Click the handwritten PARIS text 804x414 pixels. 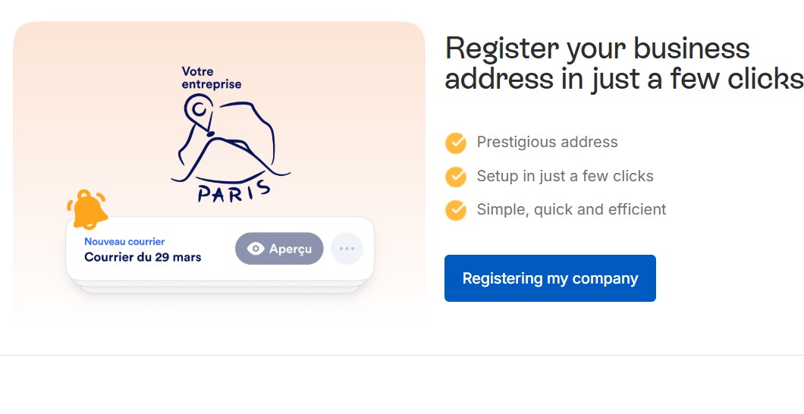tap(234, 190)
